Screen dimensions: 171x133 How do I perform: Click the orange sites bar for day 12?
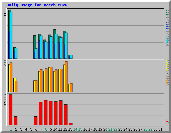click(x=66, y=76)
